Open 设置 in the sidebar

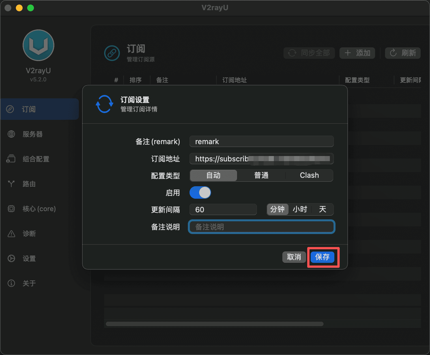40,258
